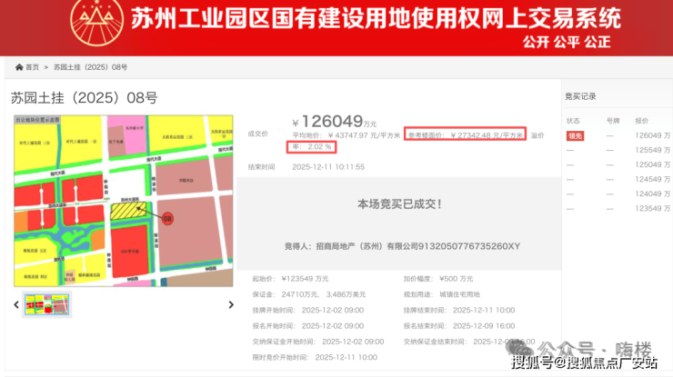Click the 状态 column header in bid records
673x377 pixels.
[x=573, y=120]
